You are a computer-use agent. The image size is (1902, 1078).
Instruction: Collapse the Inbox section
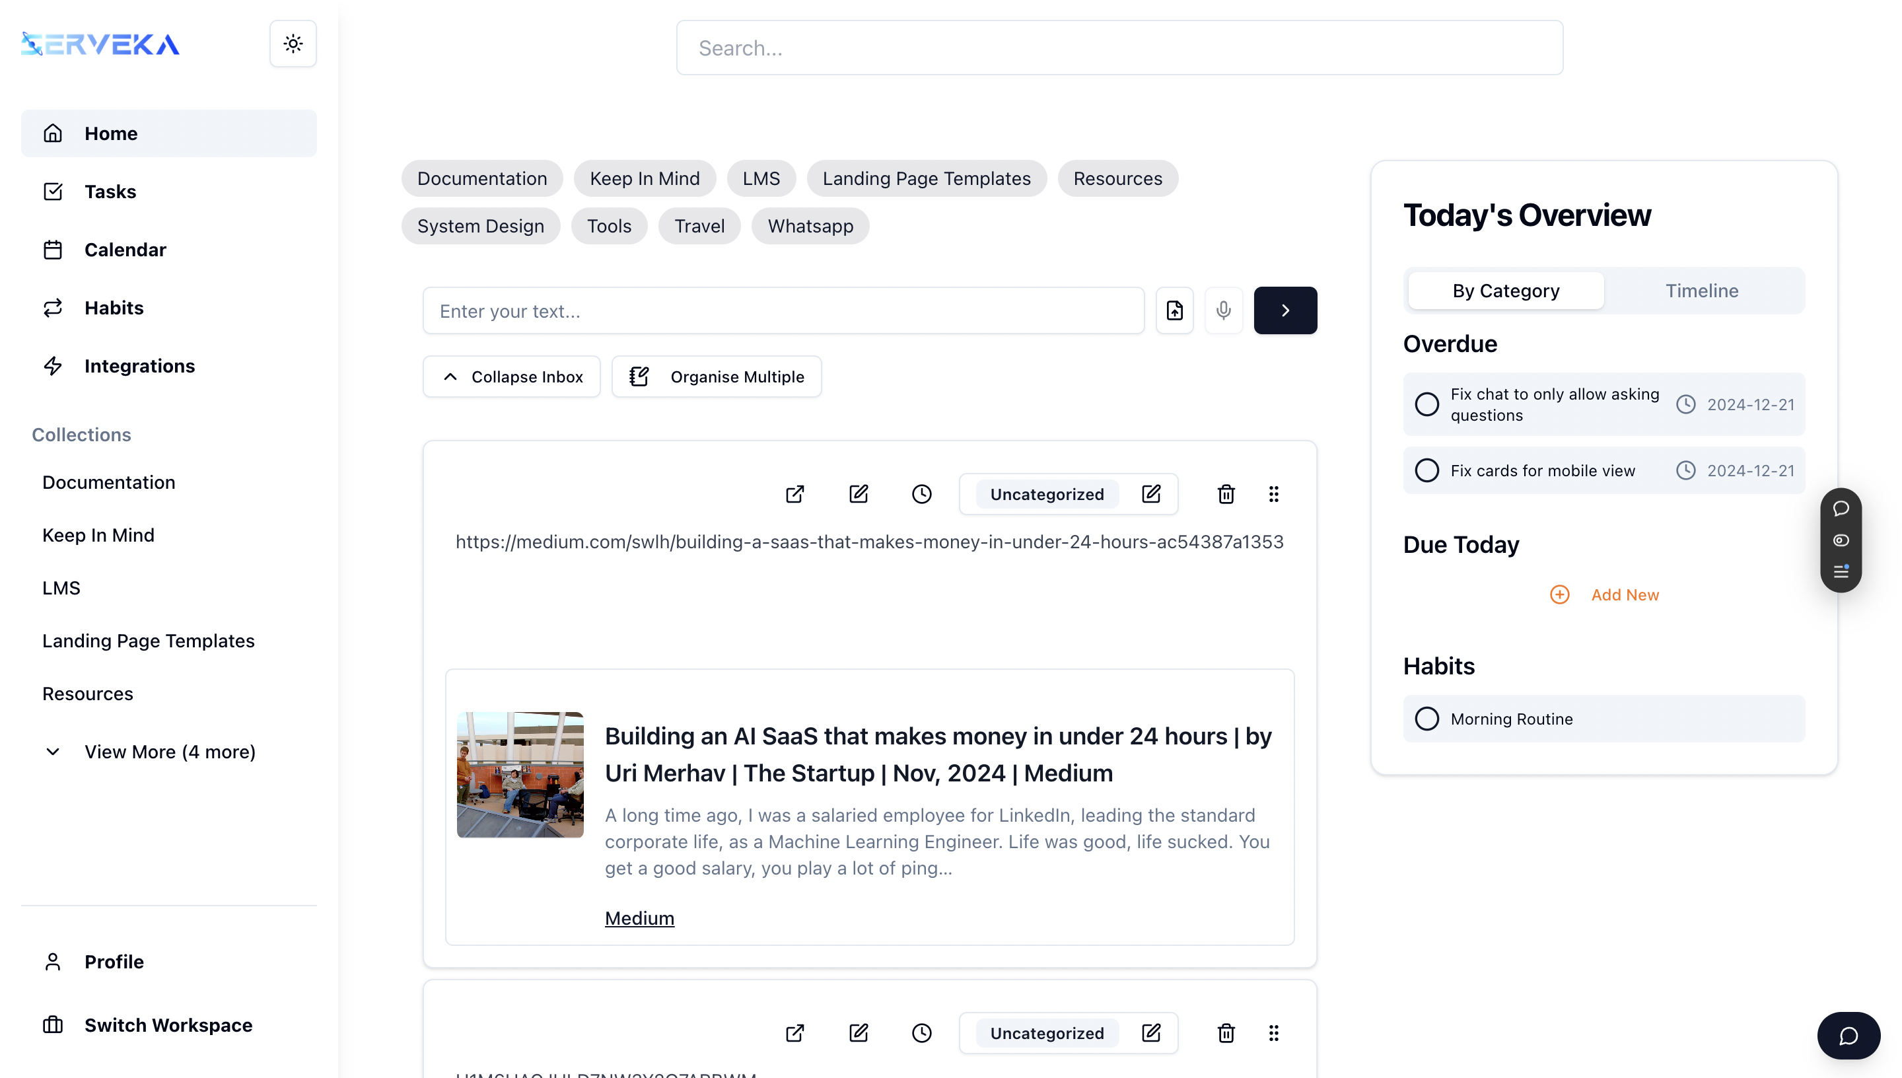point(511,377)
